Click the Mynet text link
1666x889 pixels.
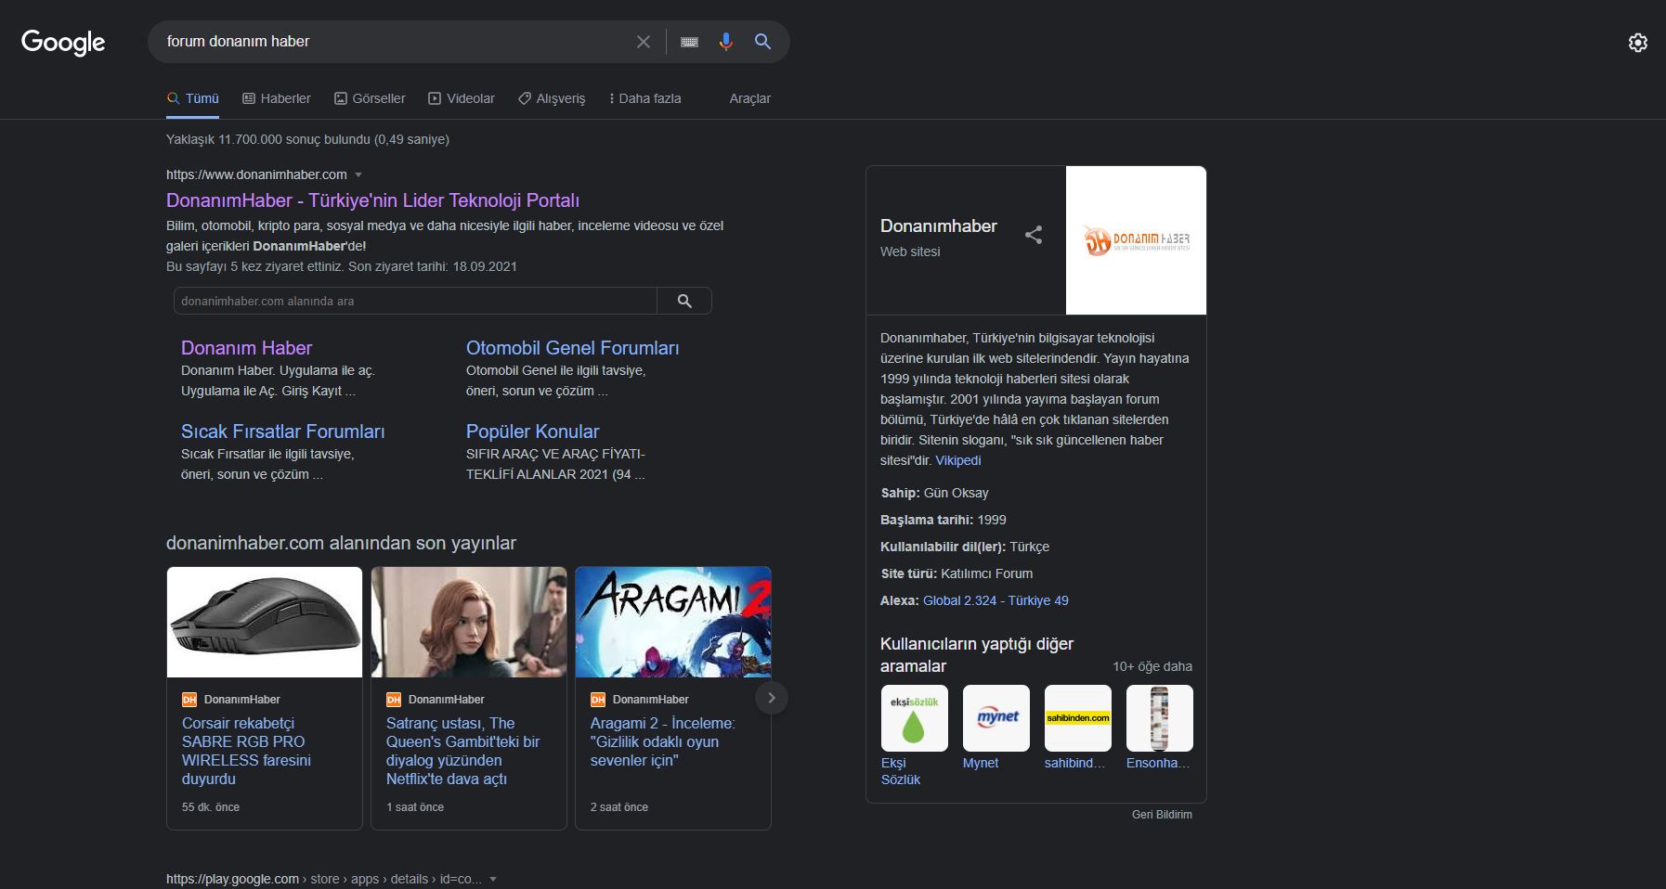[x=981, y=763]
